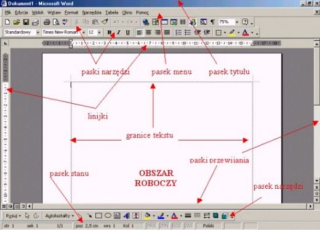
Task: Print the document with the printer icon
Action: click(x=47, y=22)
